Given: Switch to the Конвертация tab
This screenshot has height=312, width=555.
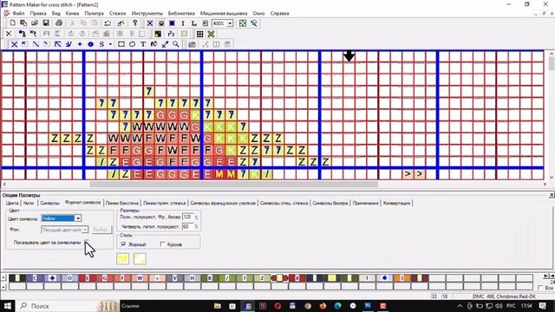Looking at the screenshot, I should coord(396,203).
